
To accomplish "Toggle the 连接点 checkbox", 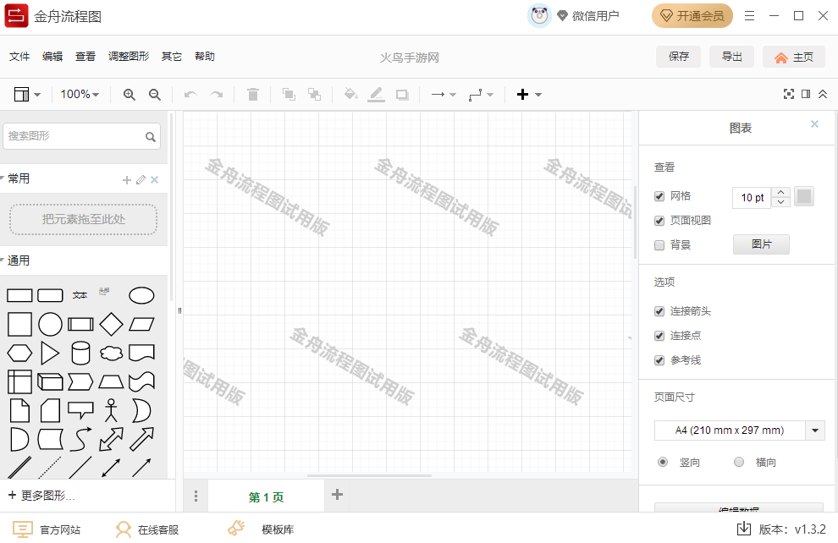I will pos(659,336).
